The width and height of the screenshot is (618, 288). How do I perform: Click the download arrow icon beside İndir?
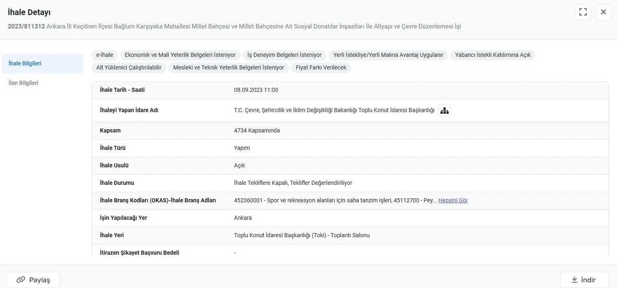(575, 280)
